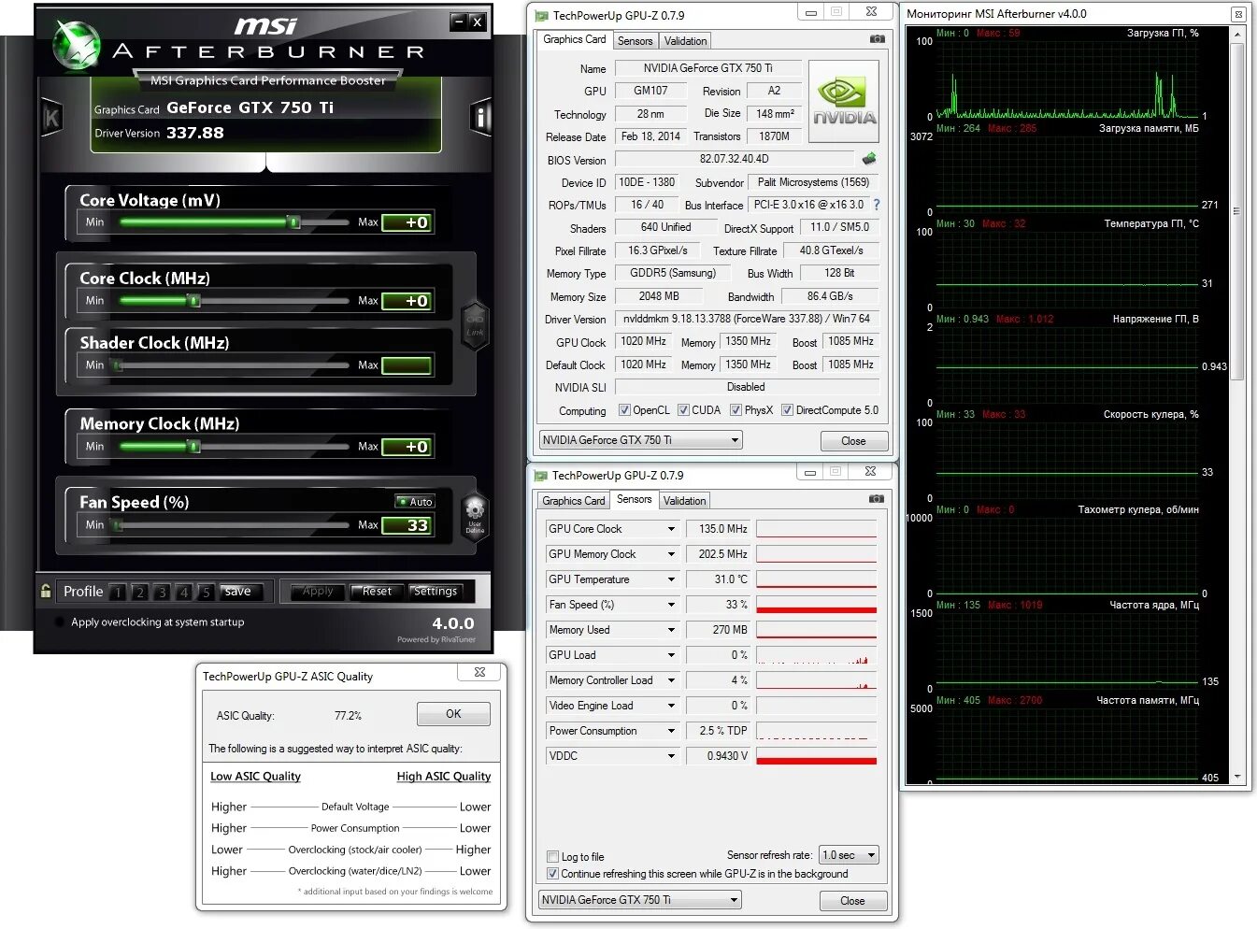Switch to Sensors tab in top GPU-Z

pos(636,41)
